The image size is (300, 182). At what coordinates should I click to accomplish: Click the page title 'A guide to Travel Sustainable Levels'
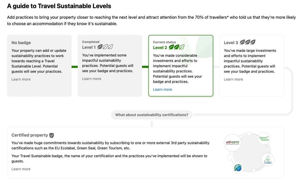[59, 6]
